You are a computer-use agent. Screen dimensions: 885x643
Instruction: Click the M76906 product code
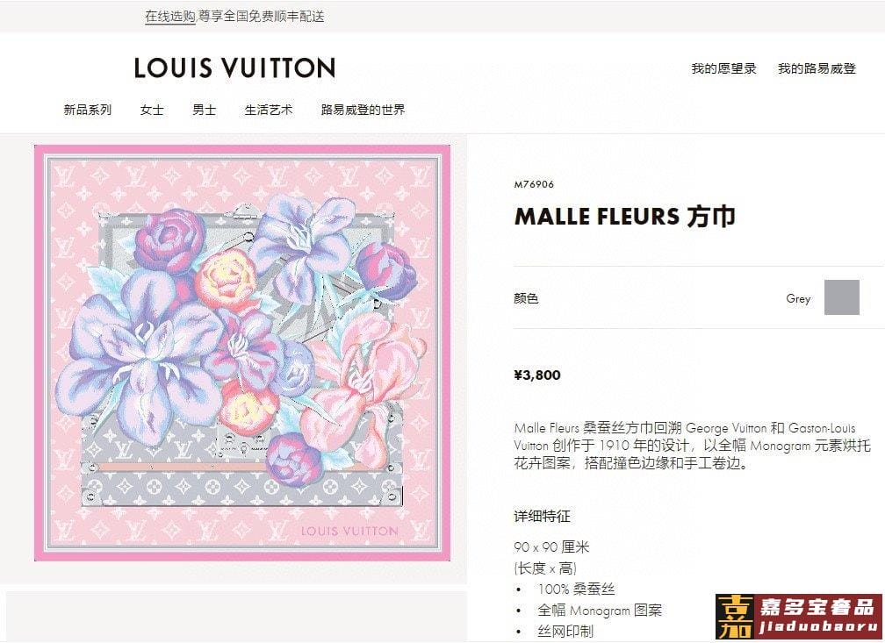coord(534,184)
